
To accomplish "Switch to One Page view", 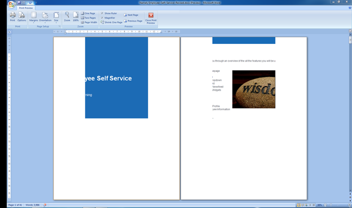I will click(x=88, y=13).
